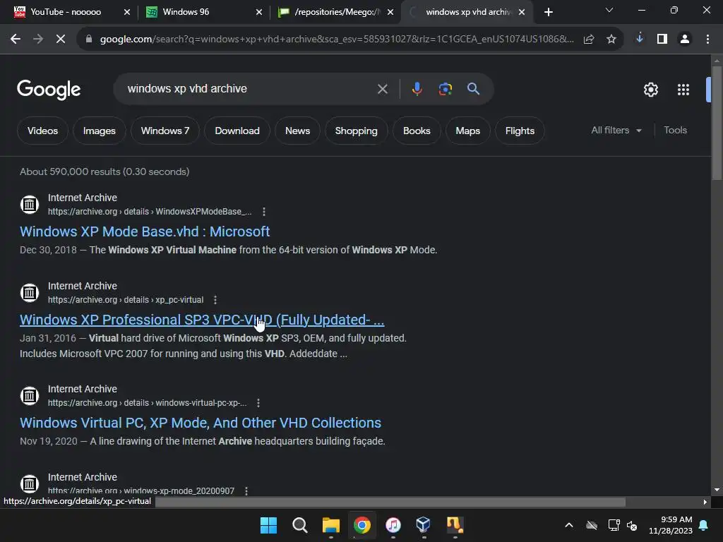
Task: Filter results by Shopping
Action: click(x=356, y=131)
